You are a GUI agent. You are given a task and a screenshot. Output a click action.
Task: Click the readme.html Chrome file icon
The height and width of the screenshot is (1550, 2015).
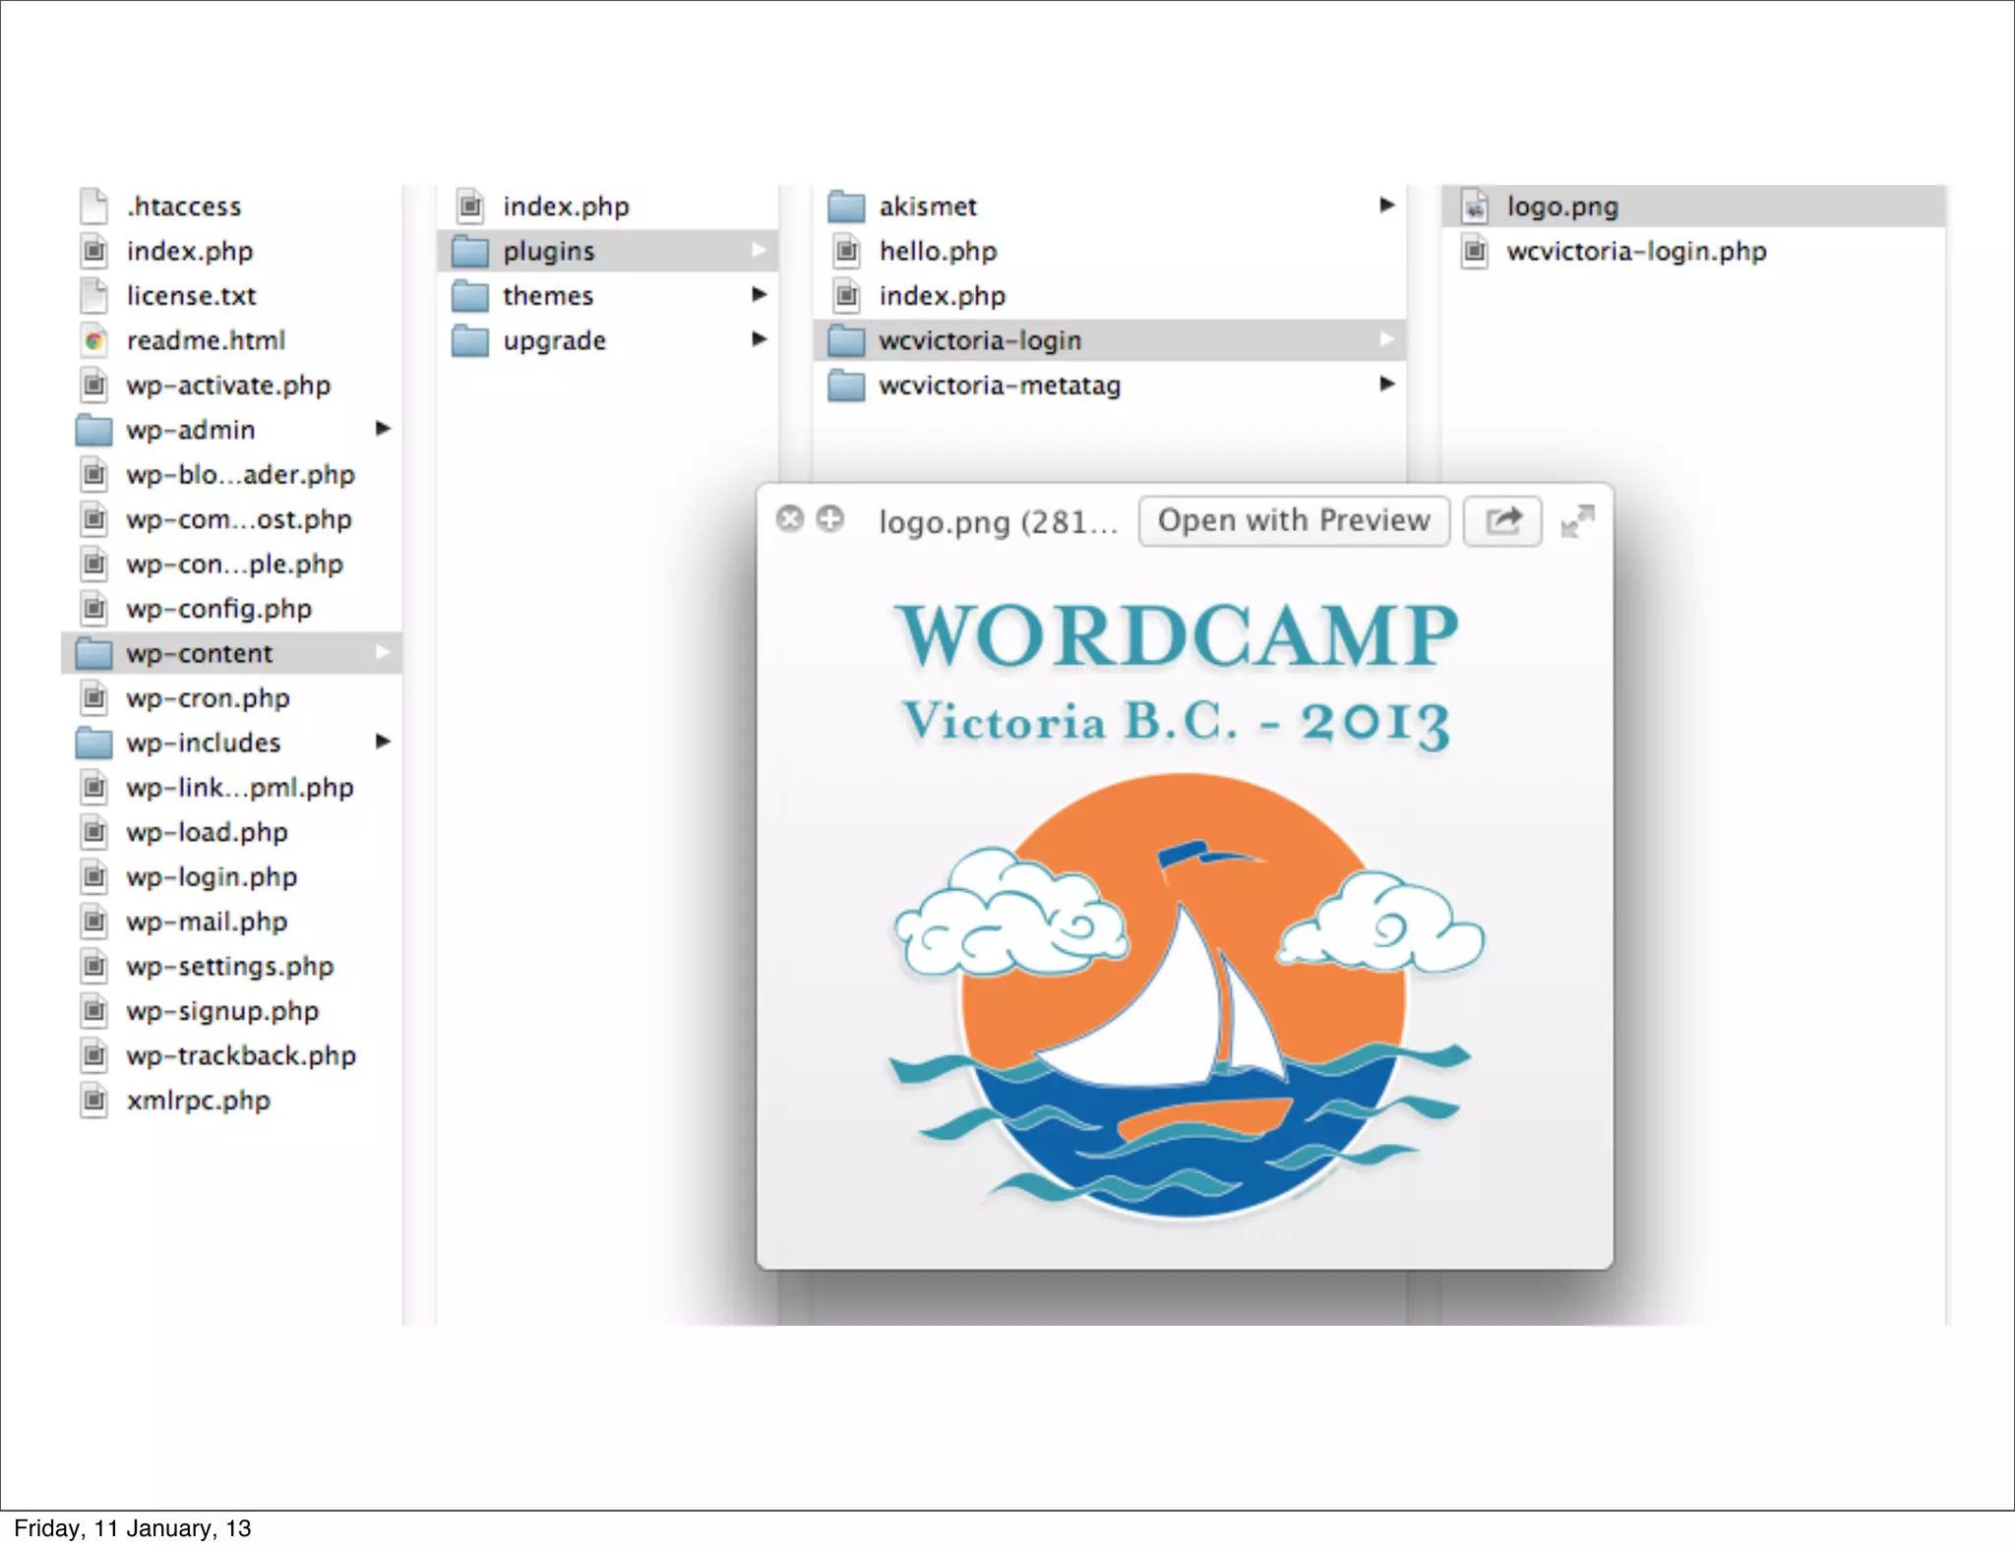94,340
